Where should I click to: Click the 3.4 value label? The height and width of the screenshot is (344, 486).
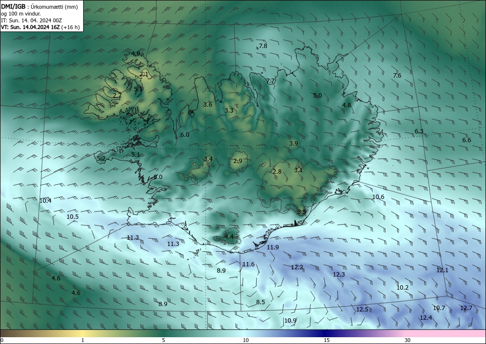208,159
